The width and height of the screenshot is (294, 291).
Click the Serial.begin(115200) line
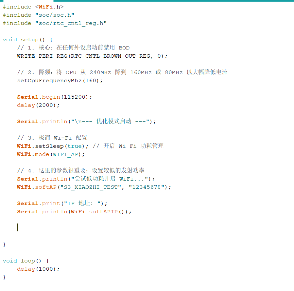click(x=54, y=97)
